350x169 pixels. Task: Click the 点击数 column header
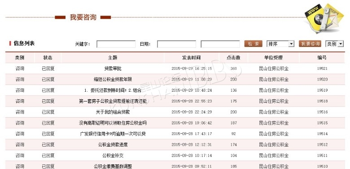pos(233,58)
